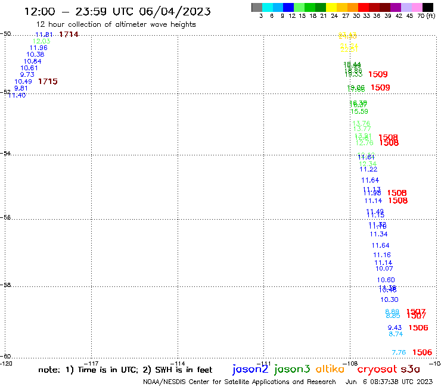Select the wave height 9.81
Image resolution: width=441 pixels, height=387 pixels.
[21, 88]
